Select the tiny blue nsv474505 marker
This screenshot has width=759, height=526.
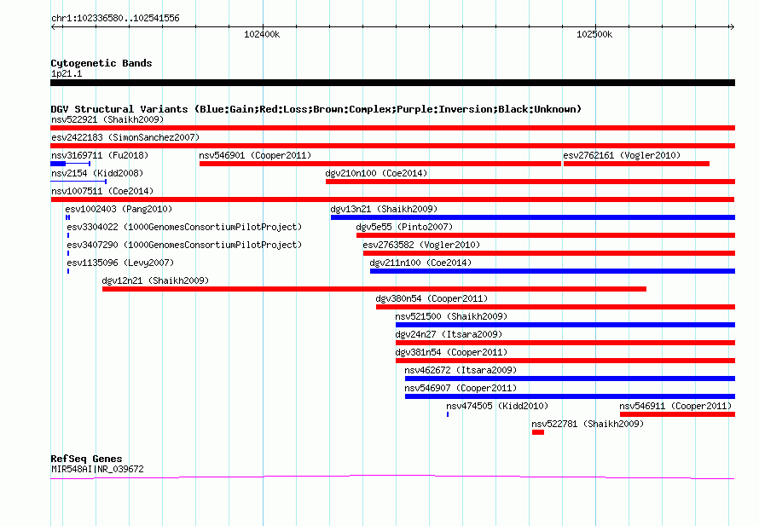(x=448, y=414)
